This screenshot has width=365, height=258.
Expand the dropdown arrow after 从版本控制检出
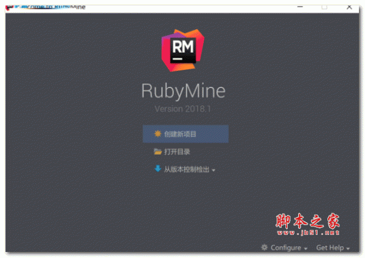(x=214, y=171)
